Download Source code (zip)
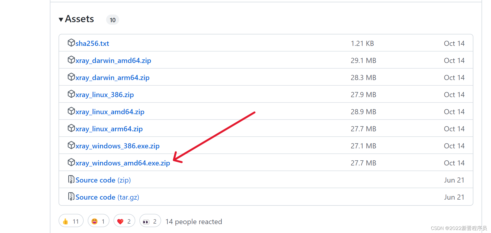 click(103, 180)
